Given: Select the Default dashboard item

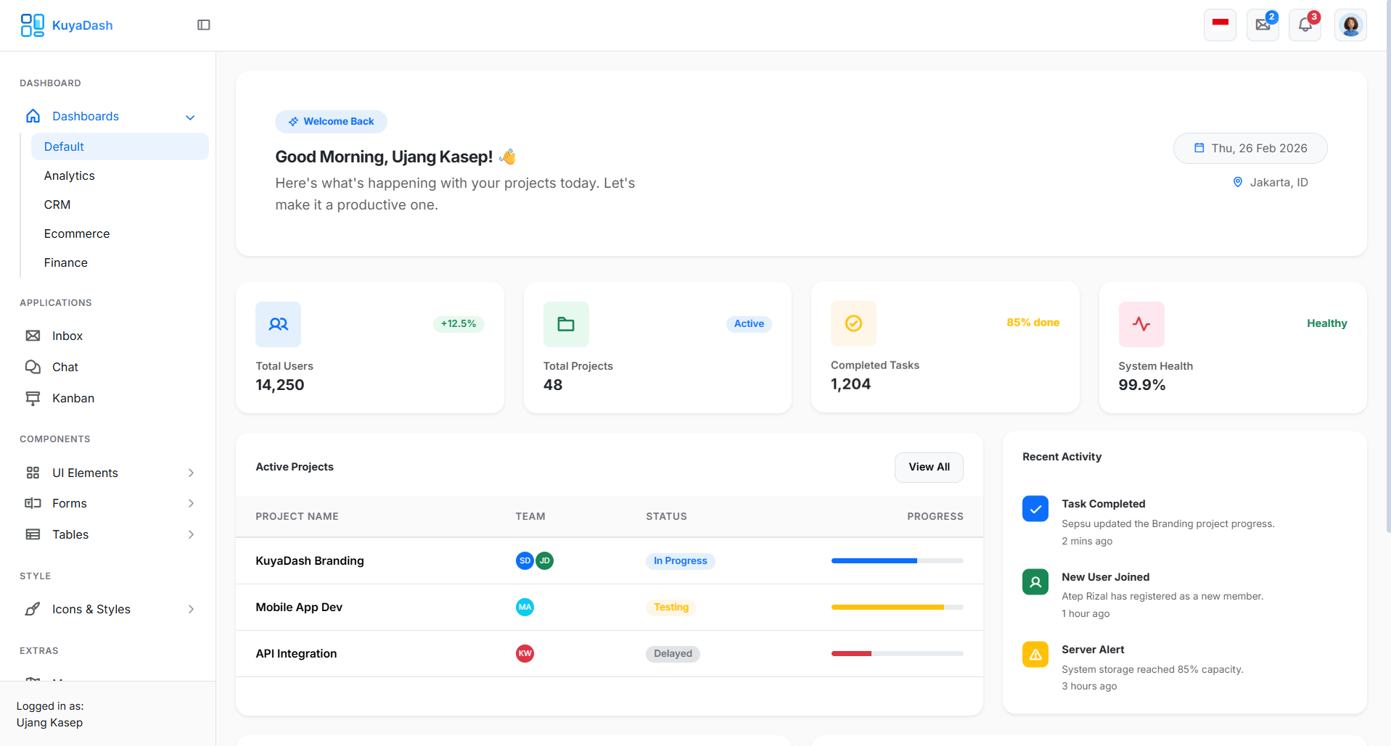Looking at the screenshot, I should tap(120, 146).
